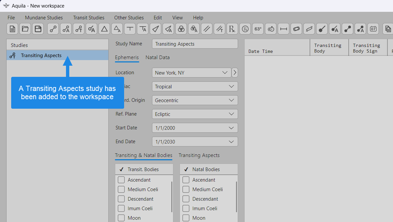Click the plain wedge-shaped toolbar icon
This screenshot has height=222, width=393.
(155, 29)
